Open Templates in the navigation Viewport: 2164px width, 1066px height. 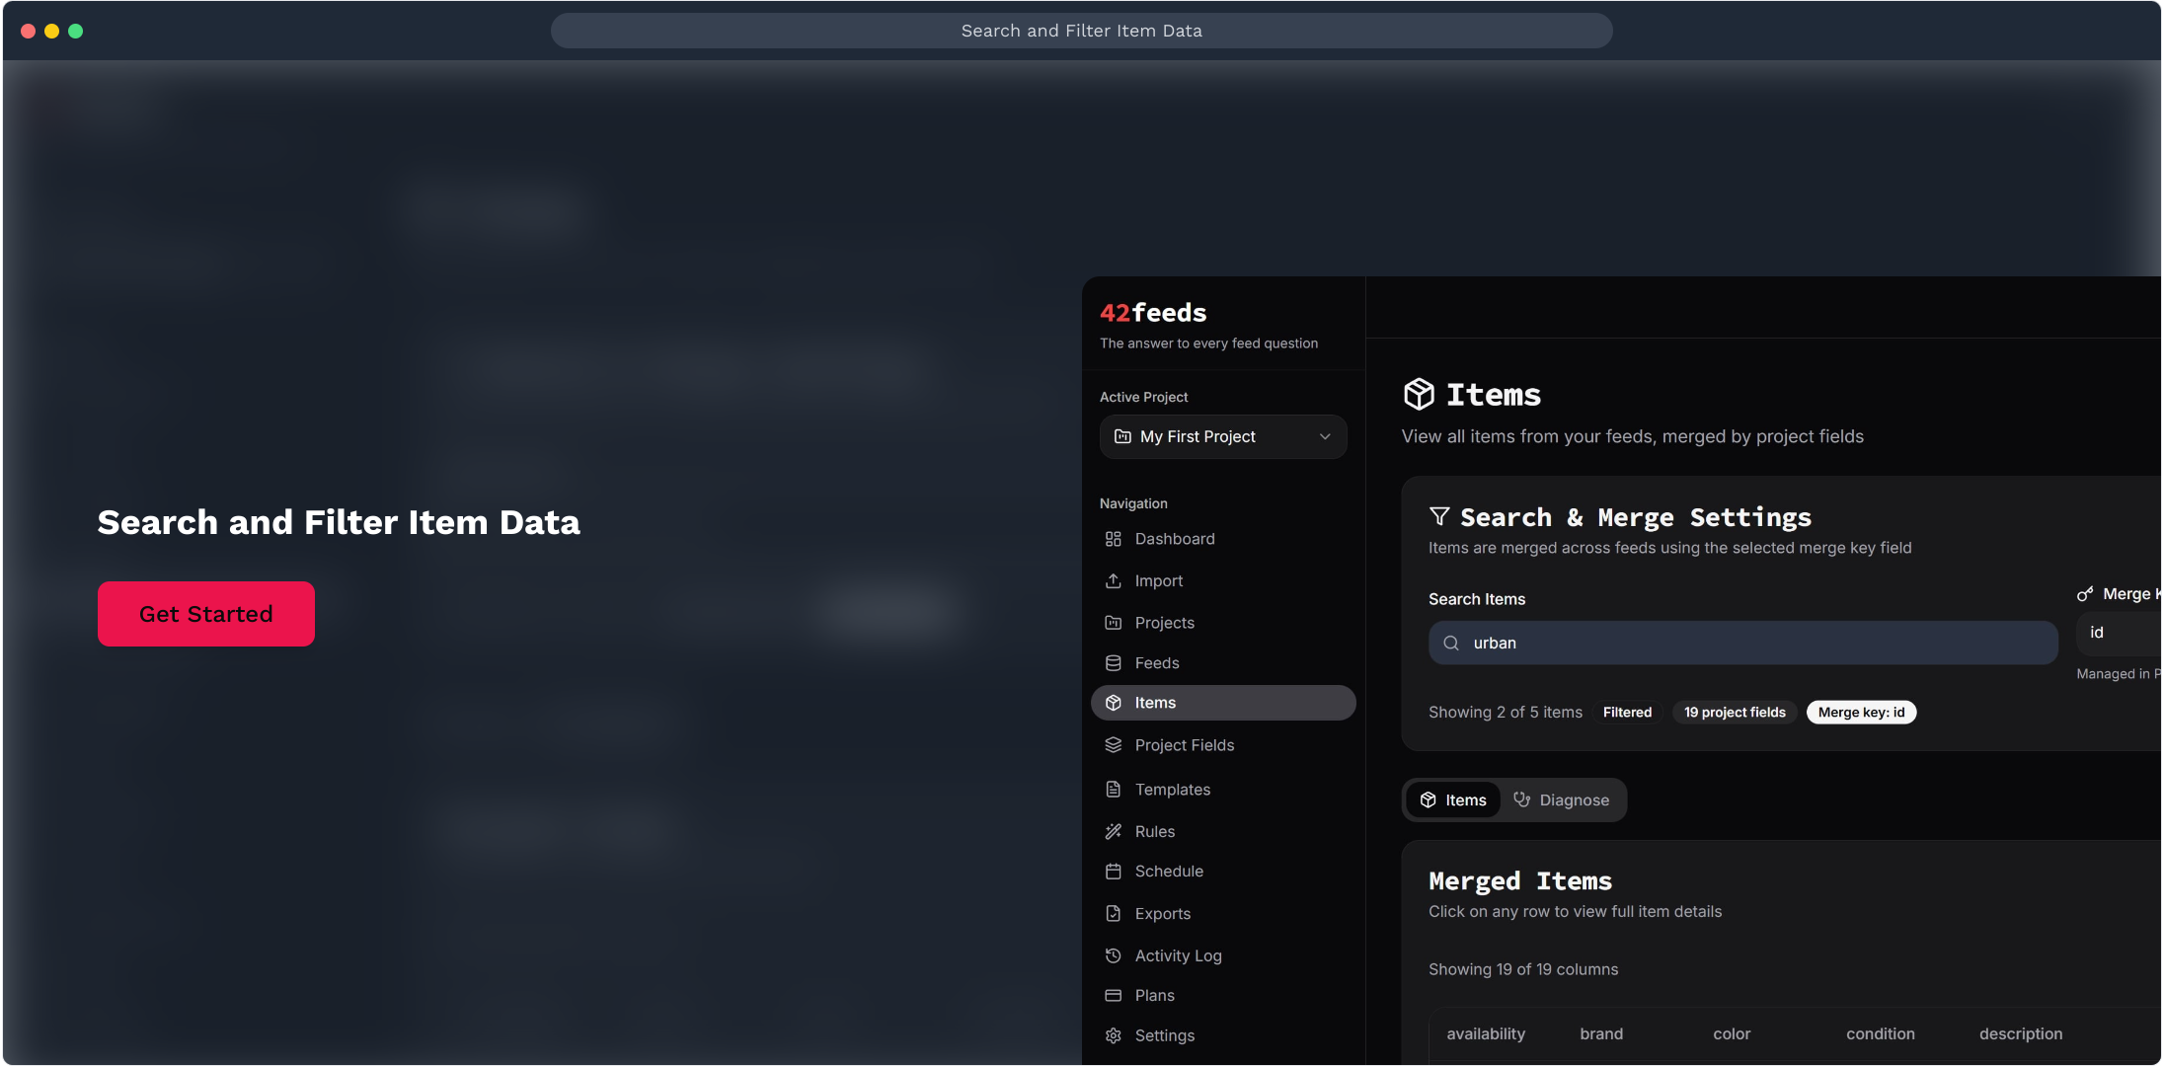point(1172,790)
